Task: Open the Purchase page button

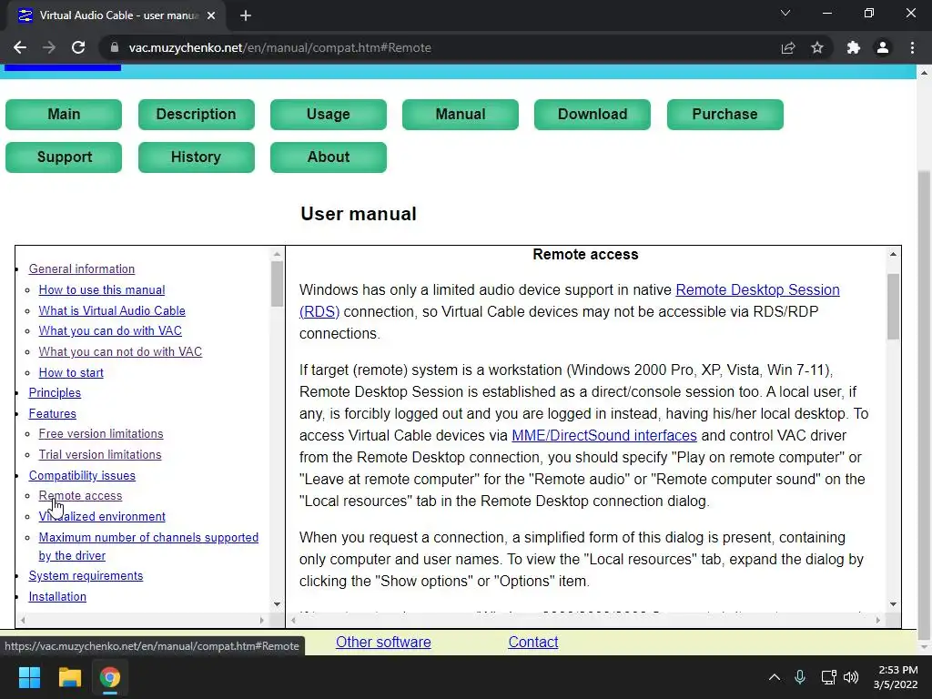Action: [x=724, y=114]
